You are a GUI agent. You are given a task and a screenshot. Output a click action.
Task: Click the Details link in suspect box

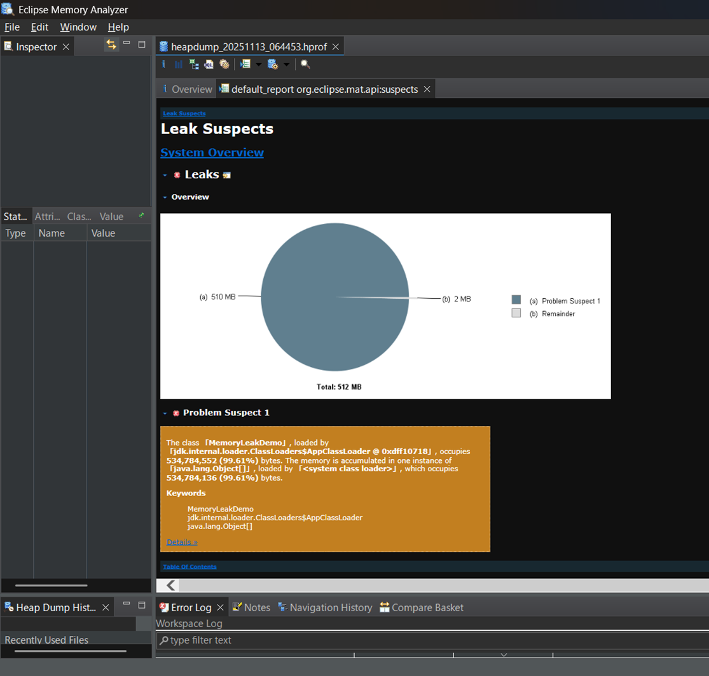[182, 542]
